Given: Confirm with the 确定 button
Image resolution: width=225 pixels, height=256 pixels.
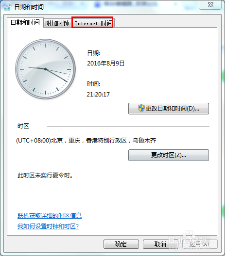Looking at the screenshot, I should (x=121, y=244).
